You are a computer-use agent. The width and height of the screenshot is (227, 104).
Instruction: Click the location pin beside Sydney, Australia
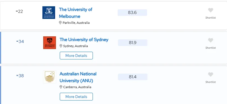61,46
